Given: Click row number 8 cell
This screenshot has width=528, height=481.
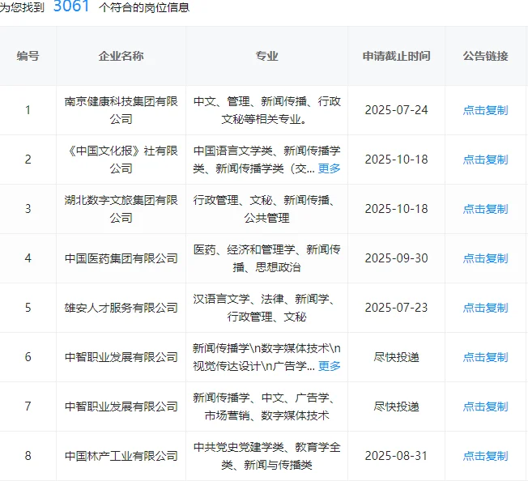Looking at the screenshot, I should [x=28, y=456].
